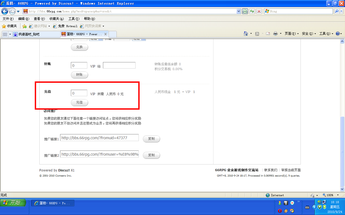
Task: Click the 推广链接2 URL field
Action: coord(99,154)
